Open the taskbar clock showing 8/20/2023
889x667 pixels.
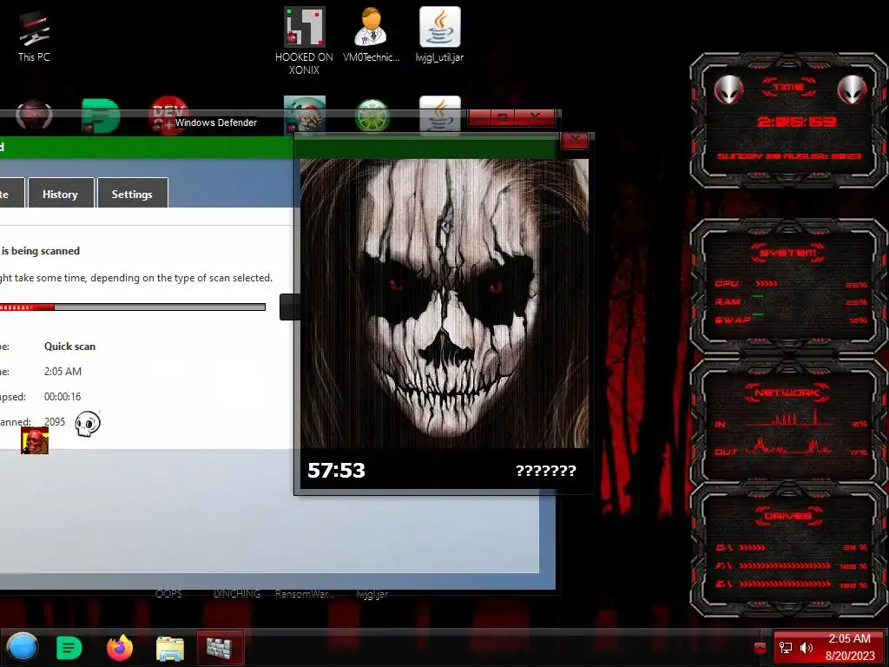pos(849,647)
